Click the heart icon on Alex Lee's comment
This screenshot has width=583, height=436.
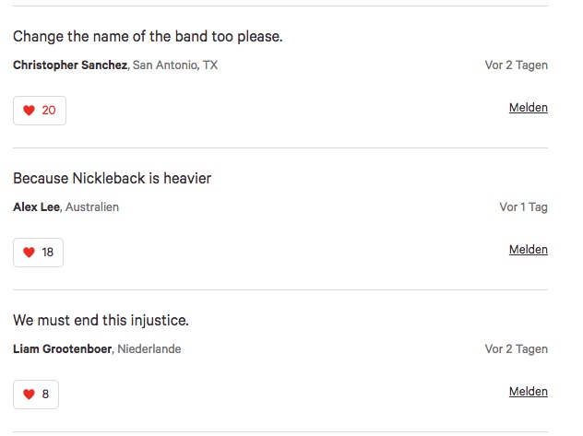tap(29, 253)
